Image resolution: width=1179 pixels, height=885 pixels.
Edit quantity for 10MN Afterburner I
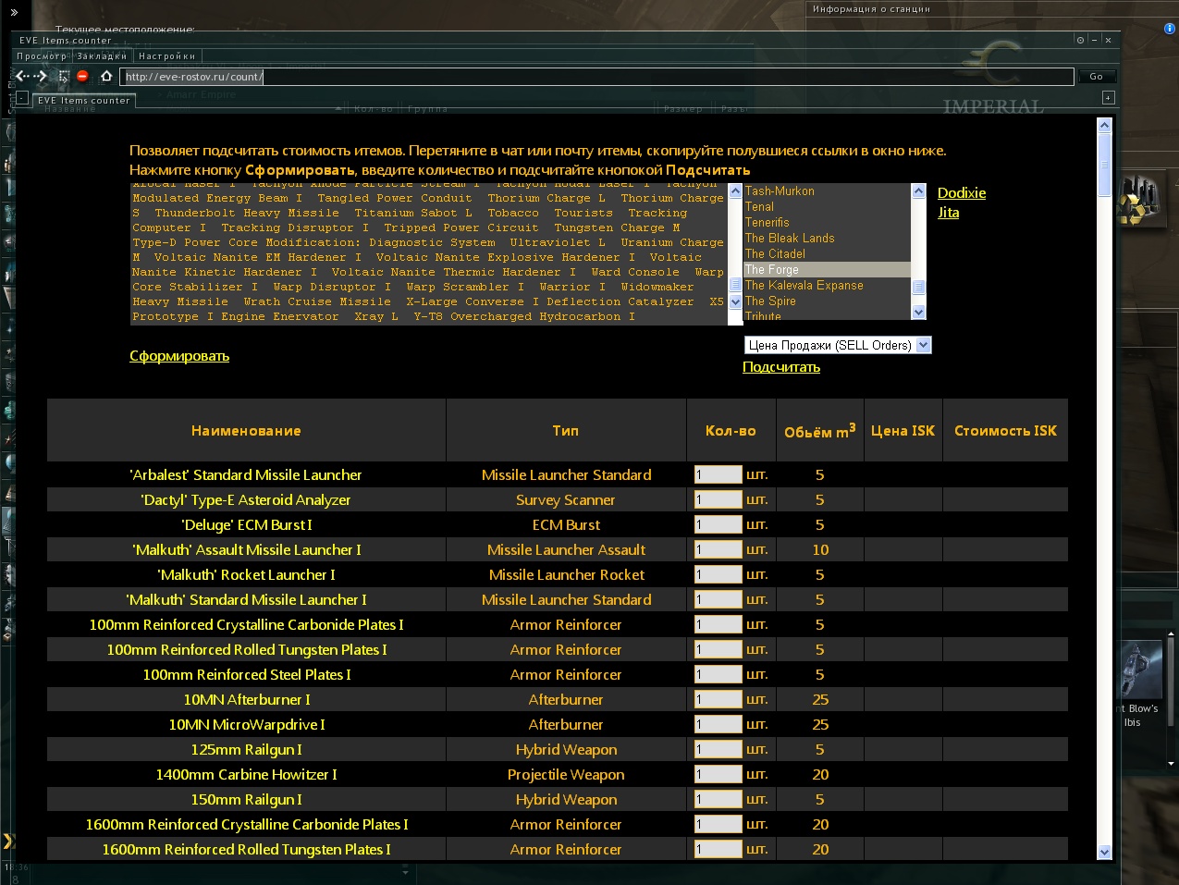[718, 699]
